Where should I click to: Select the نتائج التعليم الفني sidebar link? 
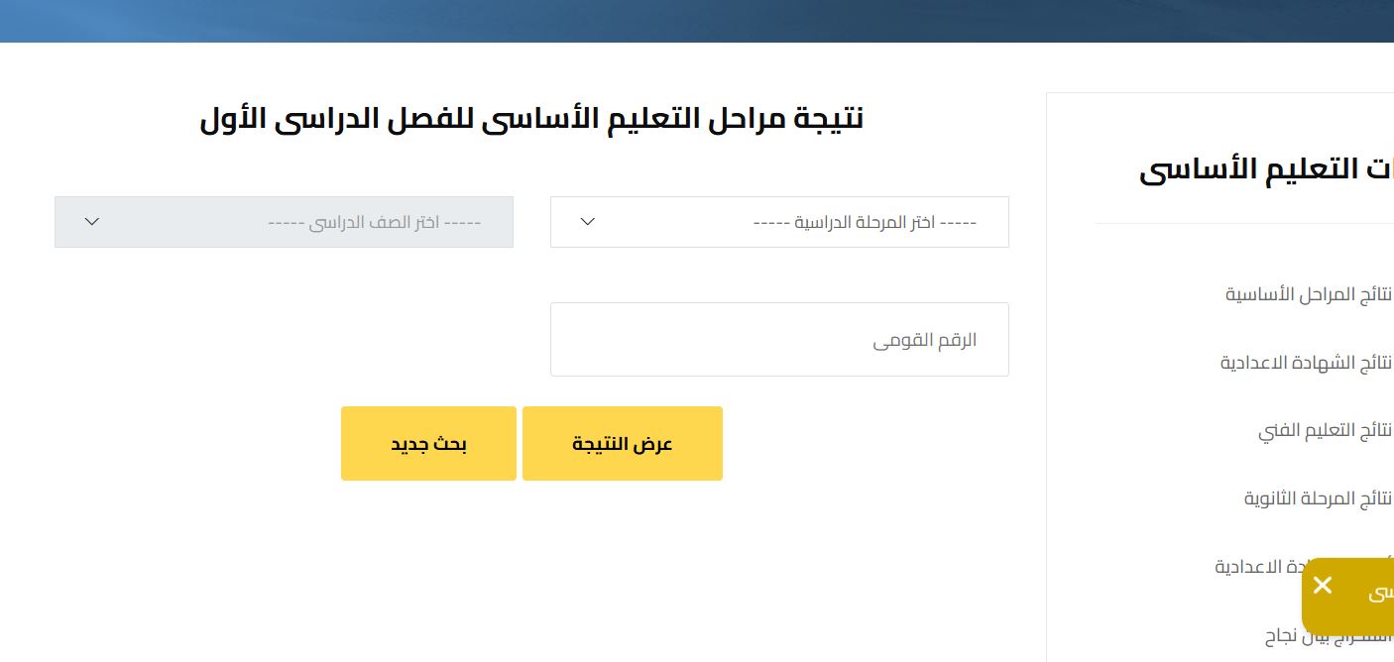point(1325,430)
